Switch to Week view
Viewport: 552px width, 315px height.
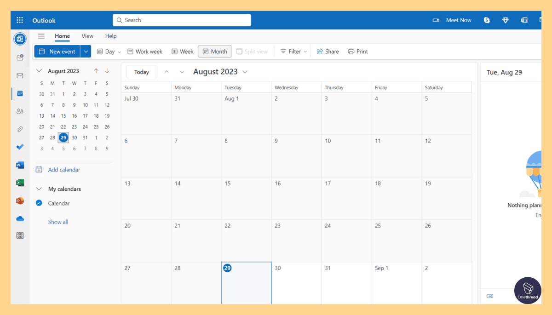182,51
